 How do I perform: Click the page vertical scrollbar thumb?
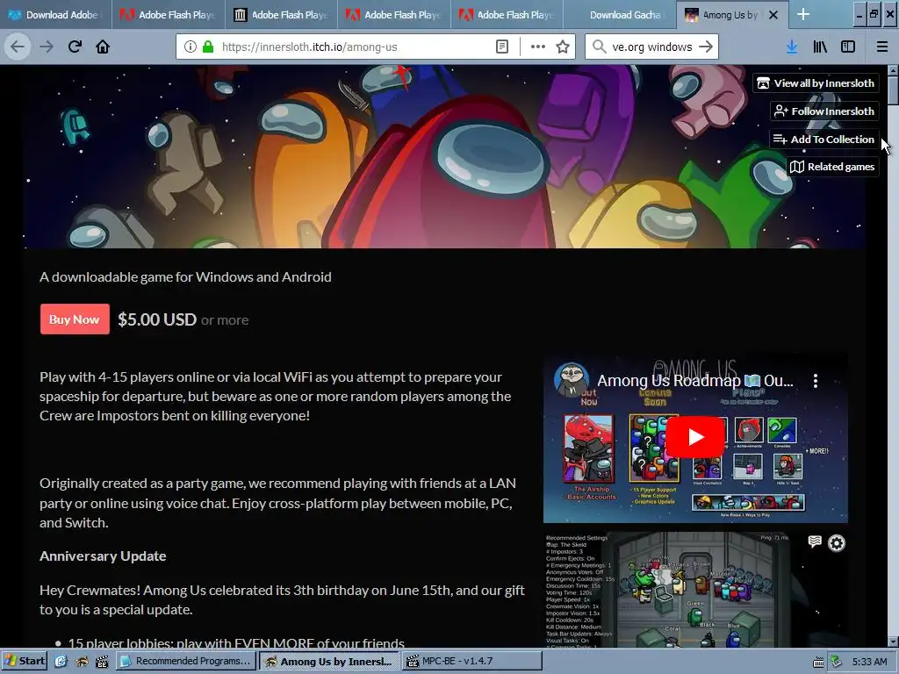click(893, 90)
